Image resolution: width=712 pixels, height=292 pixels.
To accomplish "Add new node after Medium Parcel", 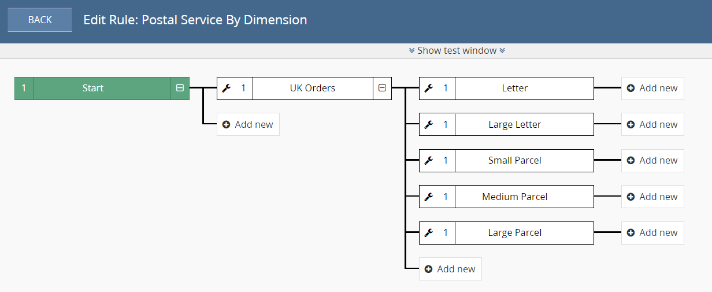I will click(652, 197).
